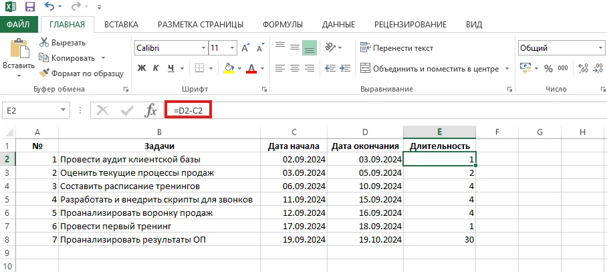607x272 pixels.
Task: Expand the name box dropdown arrow
Action: 63,111
